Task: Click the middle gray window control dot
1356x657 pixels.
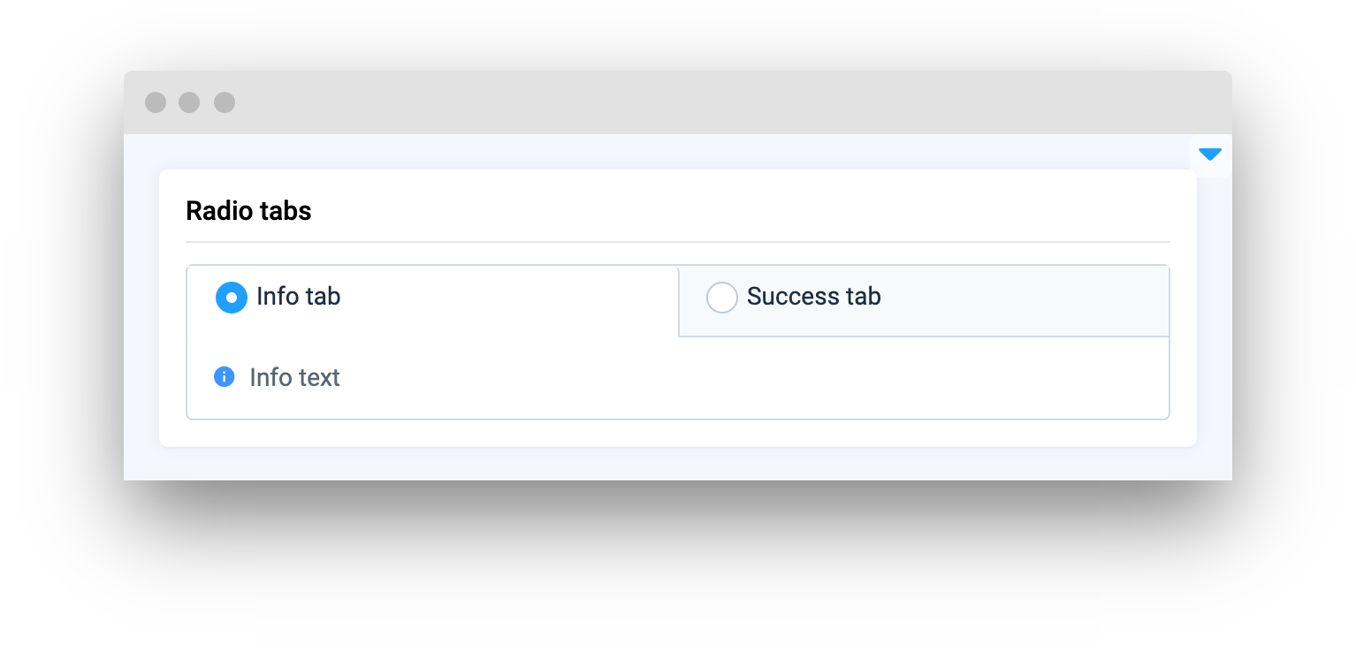Action: pyautogui.click(x=189, y=102)
